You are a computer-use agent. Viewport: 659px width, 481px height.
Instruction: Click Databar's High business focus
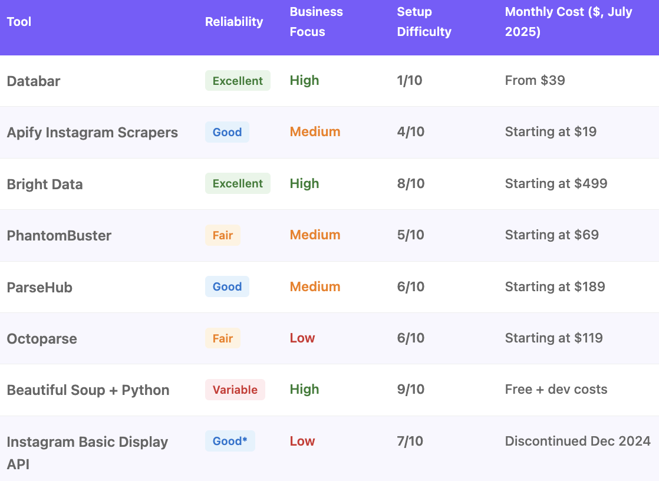[x=304, y=81]
